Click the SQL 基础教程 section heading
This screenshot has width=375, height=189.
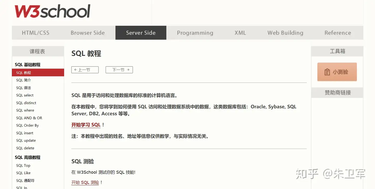coord(28,64)
